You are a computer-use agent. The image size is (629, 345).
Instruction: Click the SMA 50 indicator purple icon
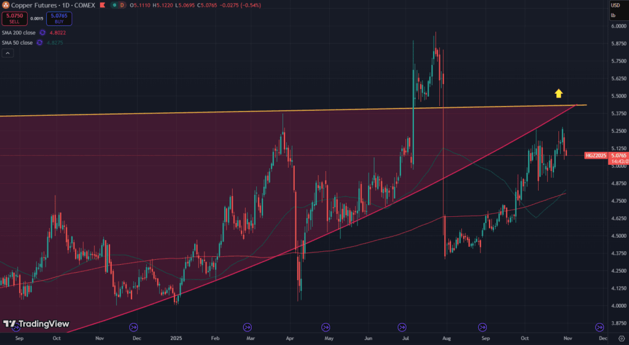point(39,42)
